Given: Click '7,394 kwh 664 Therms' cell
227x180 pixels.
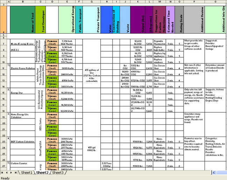Looking at the screenshot, I should (x=67, y=42).
